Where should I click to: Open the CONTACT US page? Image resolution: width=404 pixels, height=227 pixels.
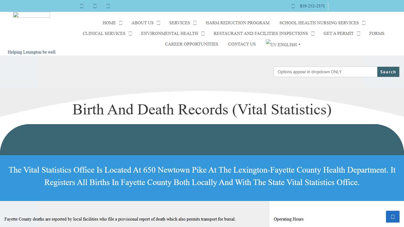(242, 44)
